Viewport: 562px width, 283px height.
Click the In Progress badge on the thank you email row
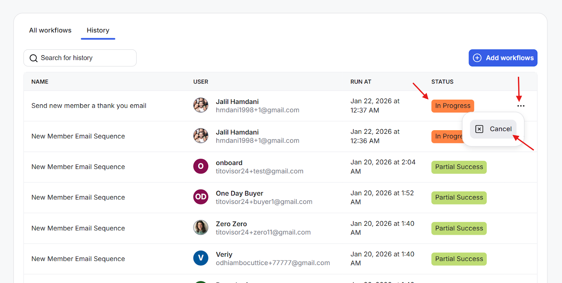(453, 106)
